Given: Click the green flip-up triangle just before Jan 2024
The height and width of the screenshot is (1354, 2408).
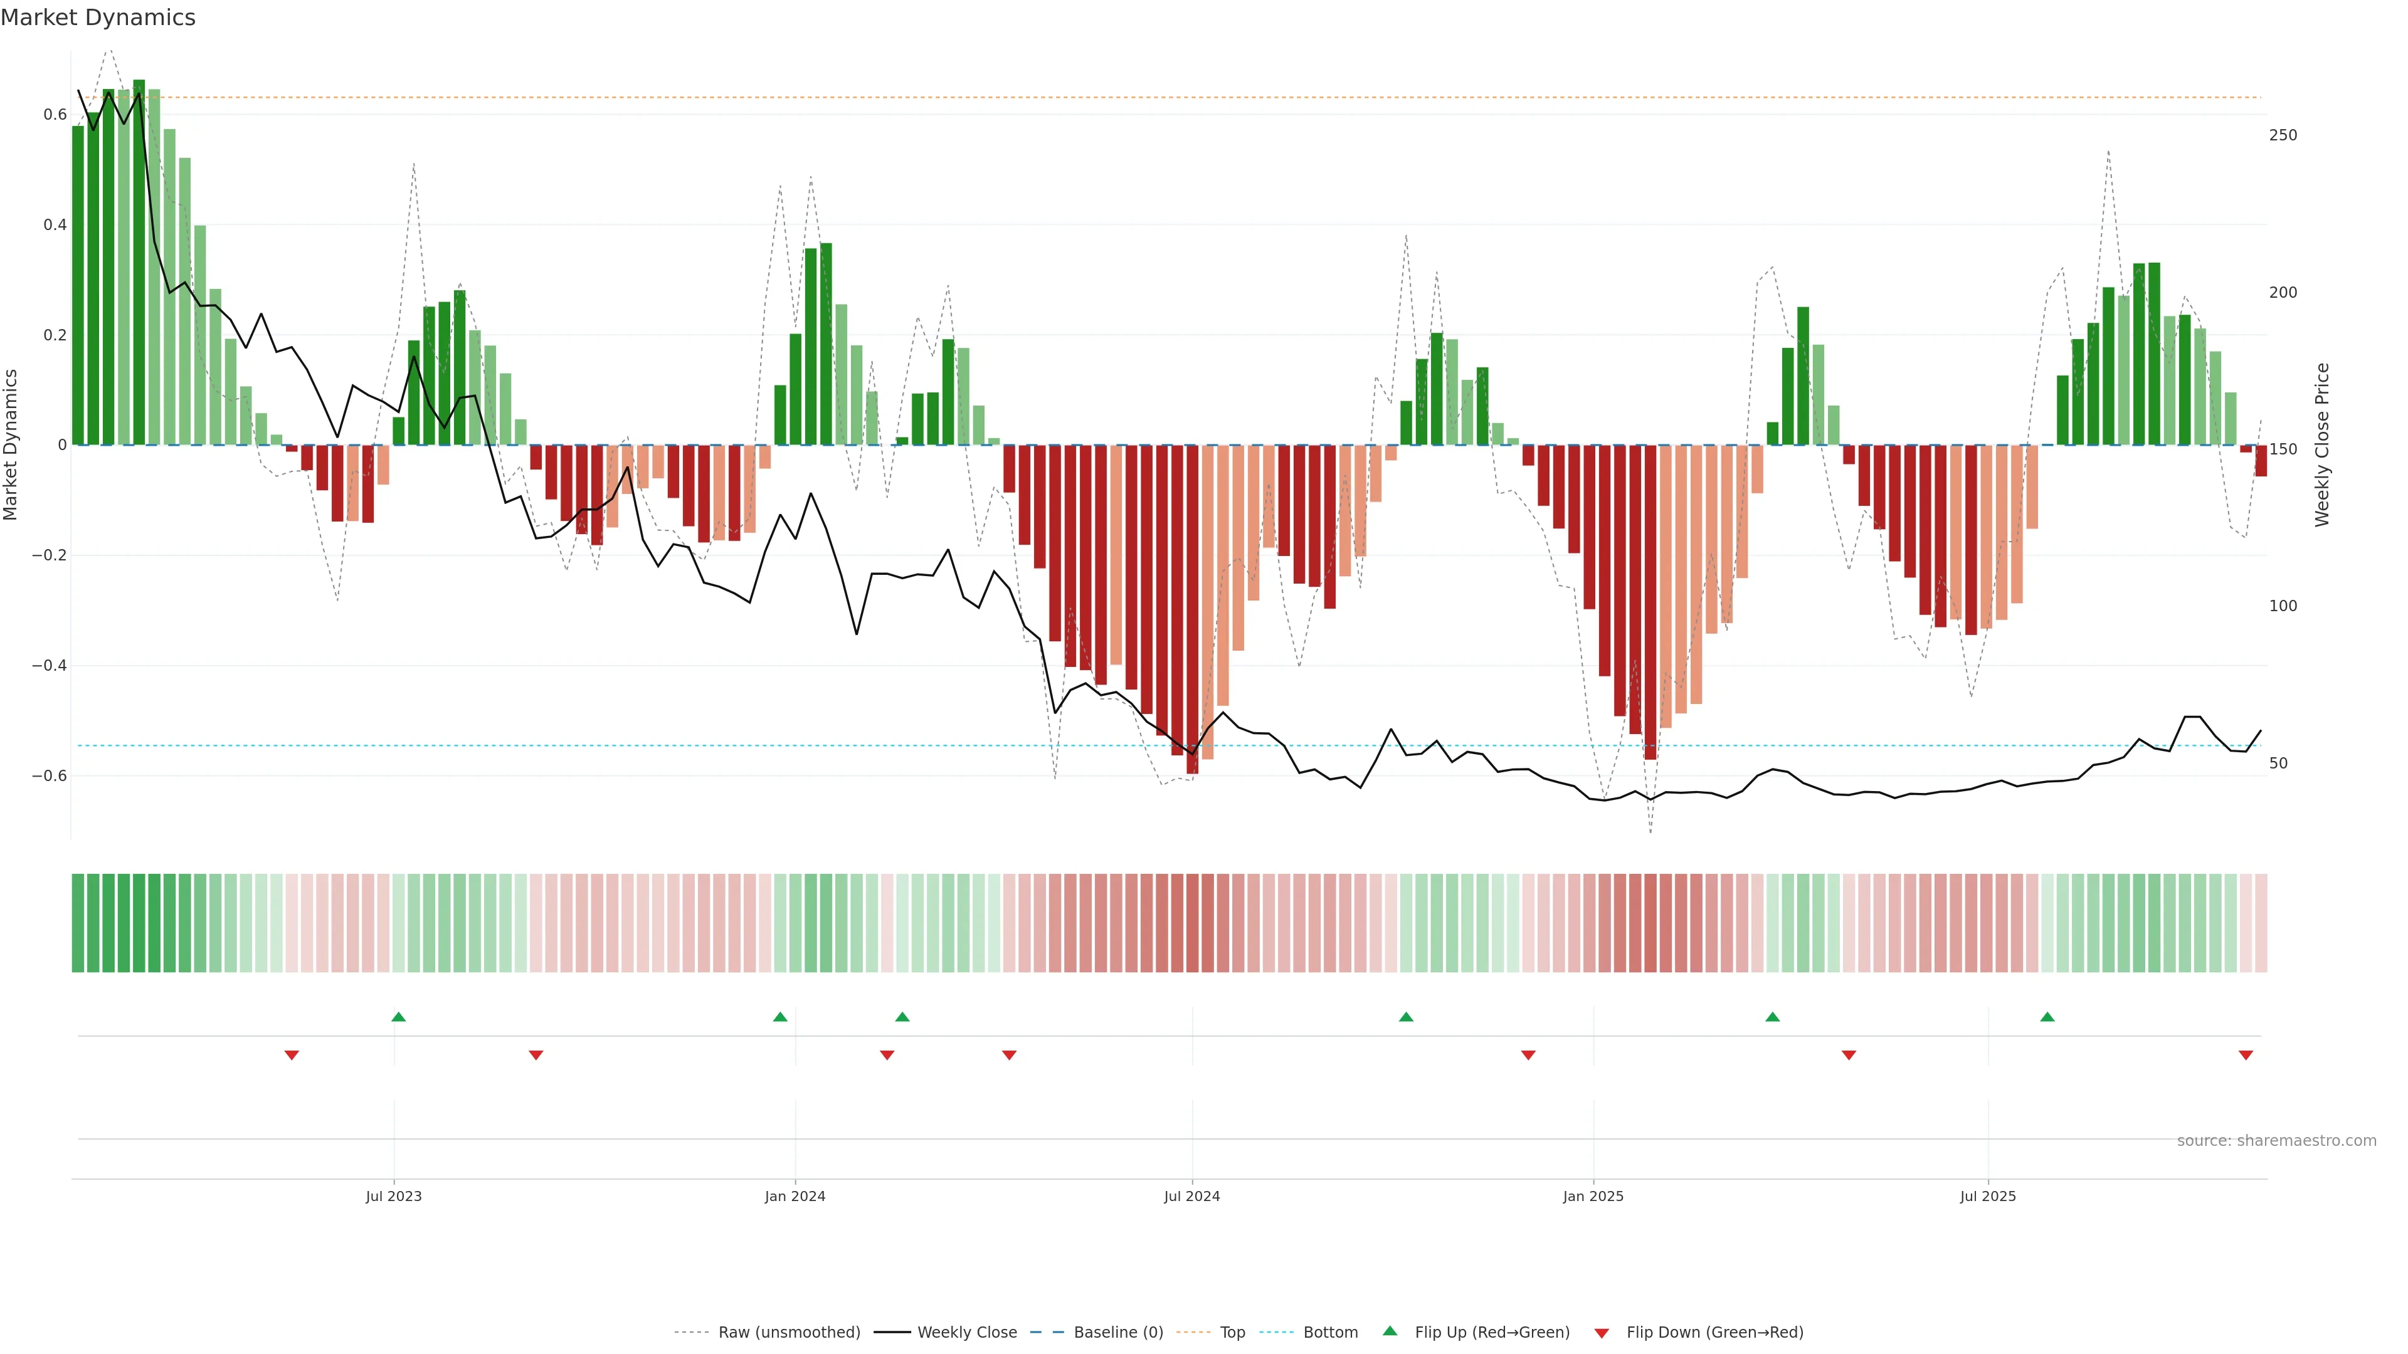Looking at the screenshot, I should [781, 1017].
